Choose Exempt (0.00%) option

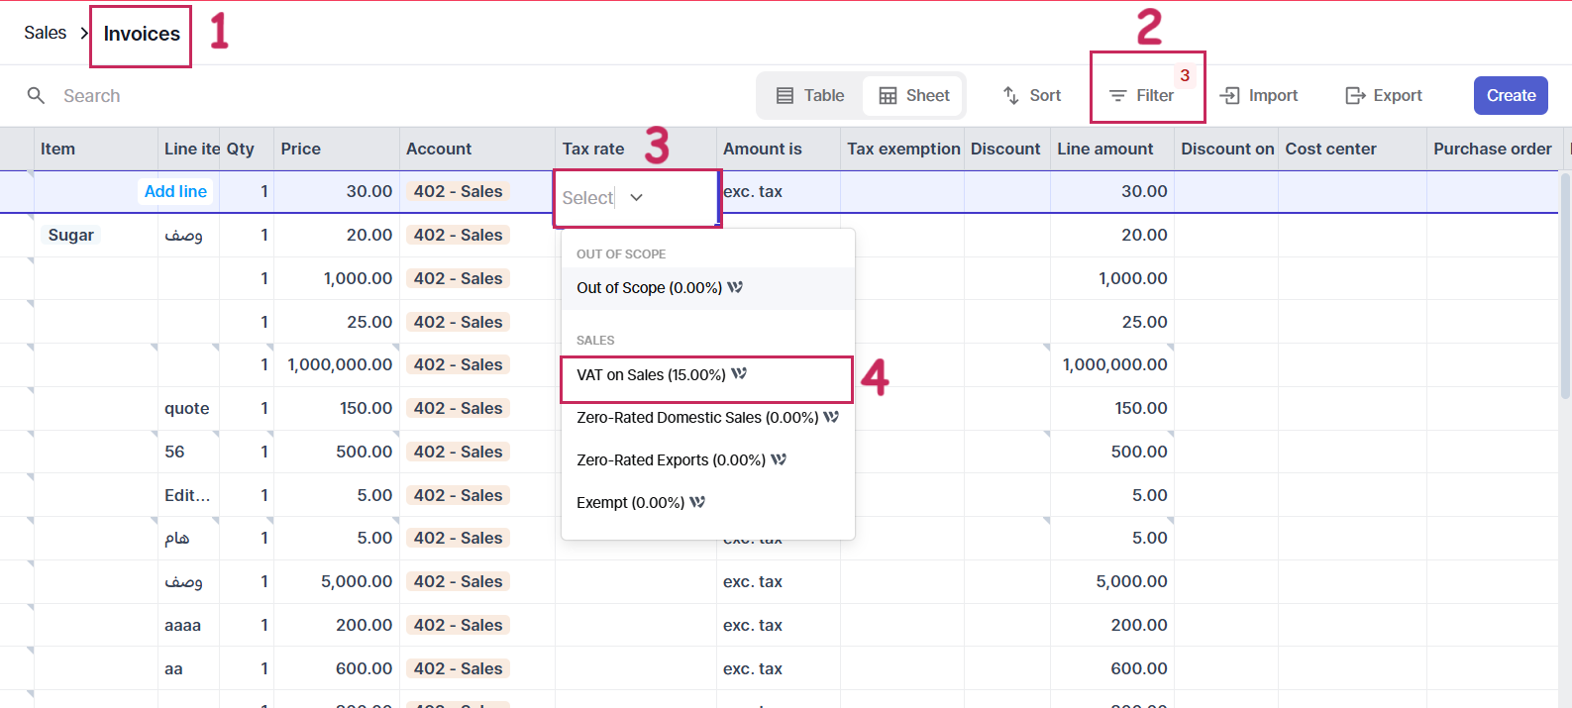(707, 503)
